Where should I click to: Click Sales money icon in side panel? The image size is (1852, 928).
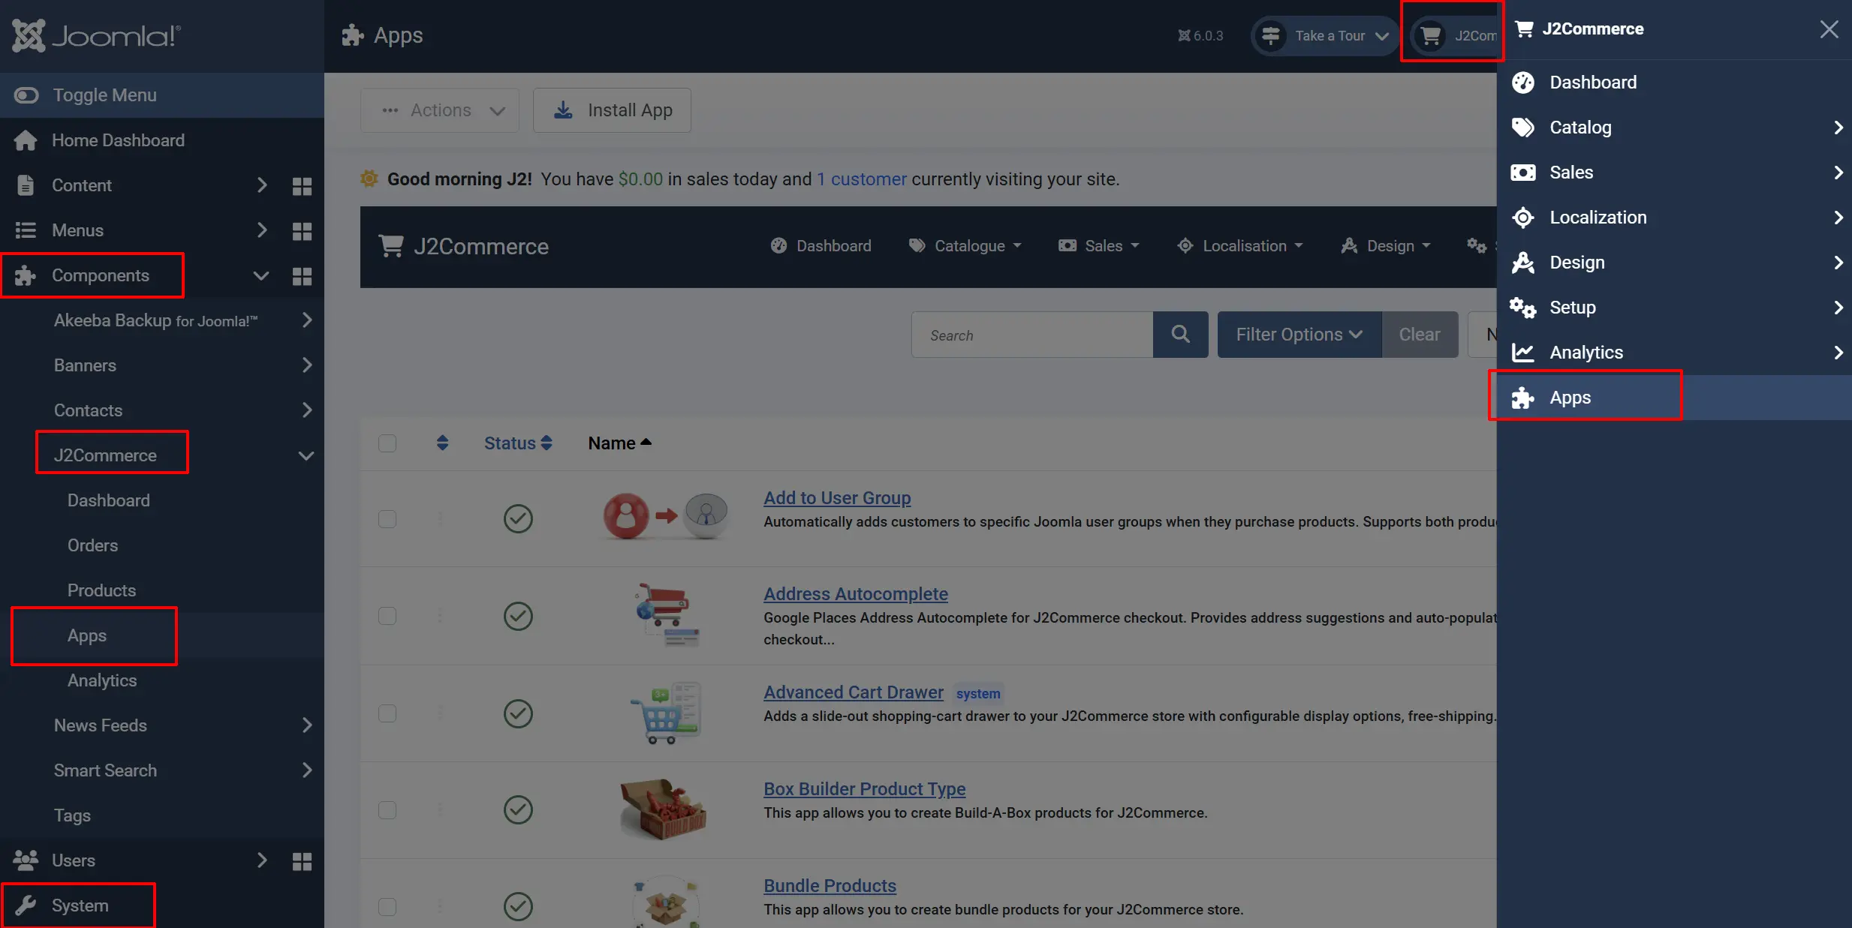(1522, 173)
